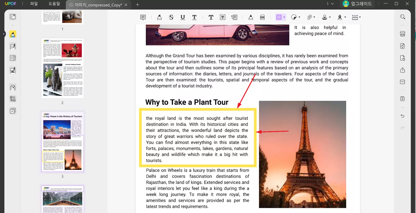Viewport: 416px width, 213px height.
Task: Open the overlapping-squares watermark tool icon
Action: (x=13, y=111)
